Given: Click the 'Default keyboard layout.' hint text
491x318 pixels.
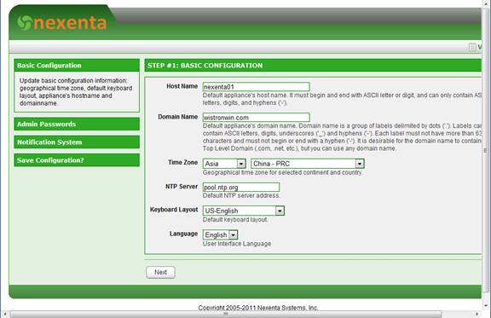Looking at the screenshot, I should click(x=235, y=220).
